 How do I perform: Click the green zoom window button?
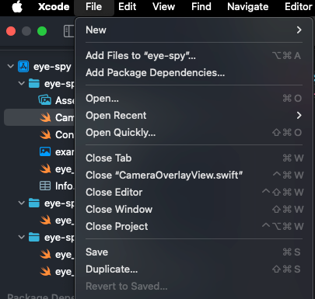point(42,31)
